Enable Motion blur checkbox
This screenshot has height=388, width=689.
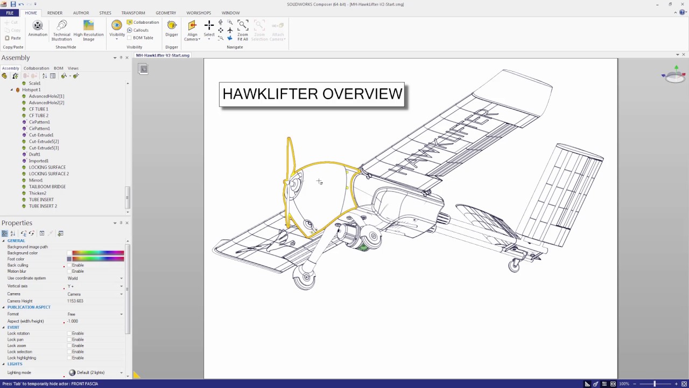(69, 271)
